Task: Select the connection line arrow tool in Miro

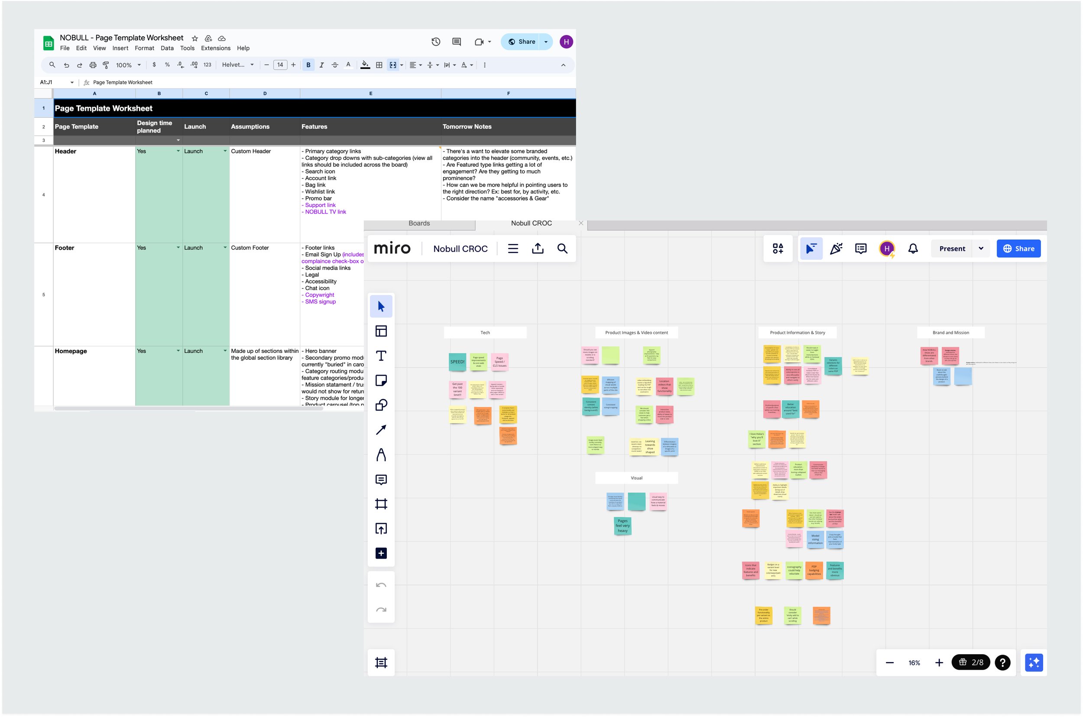Action: [381, 430]
